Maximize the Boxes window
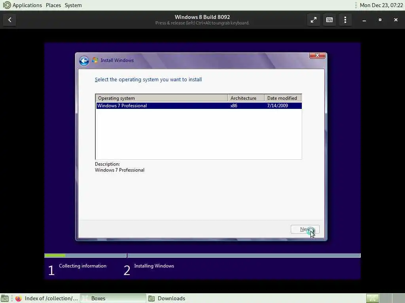This screenshot has width=405, height=303. pyautogui.click(x=380, y=20)
